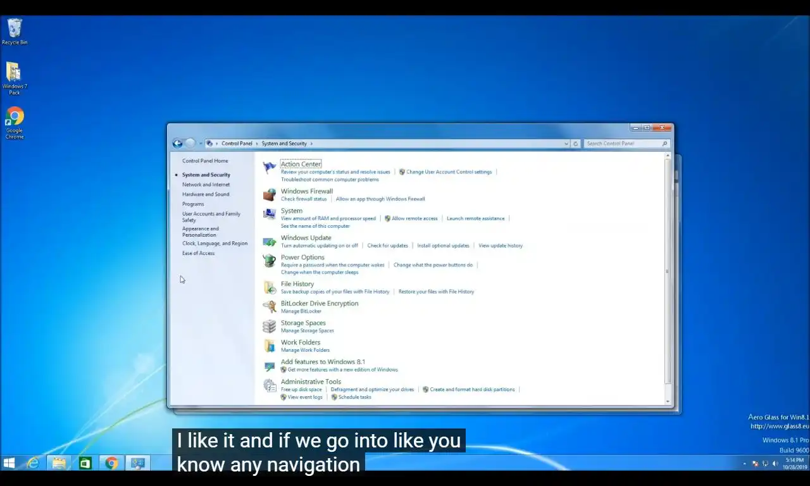The height and width of the screenshot is (486, 810).
Task: Click the File History folder icon
Action: (x=270, y=287)
